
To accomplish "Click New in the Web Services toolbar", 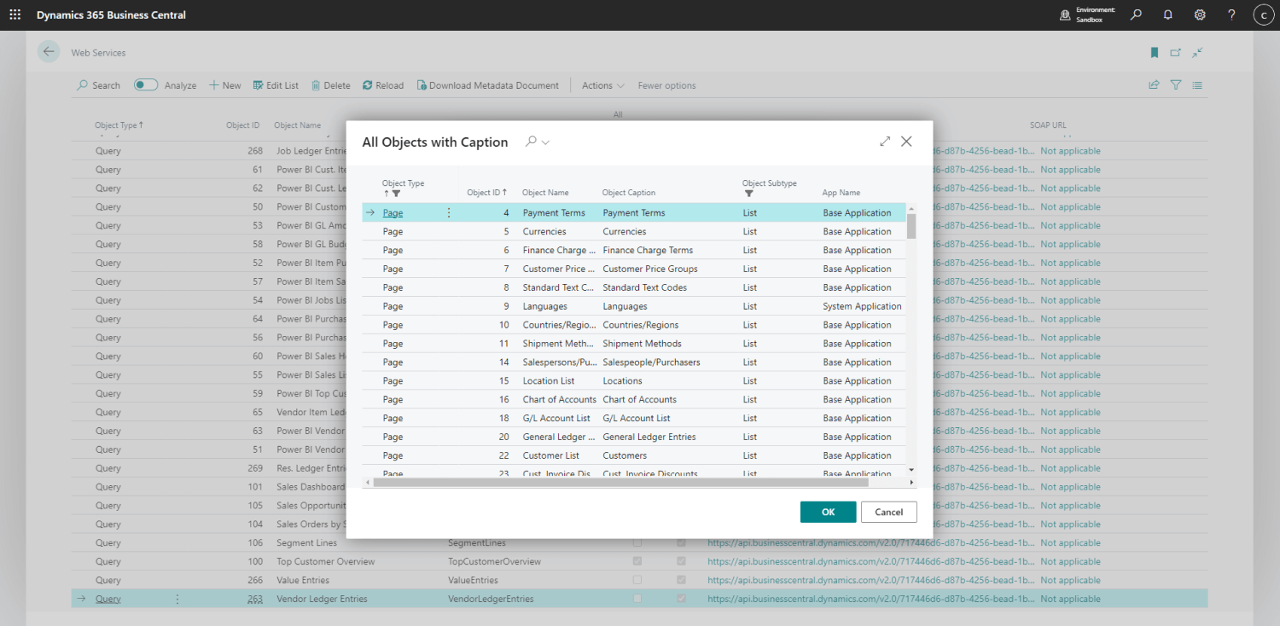I will 225,85.
